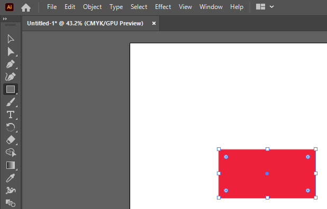
Task: Choose the Pen tool
Action: pyautogui.click(x=11, y=64)
